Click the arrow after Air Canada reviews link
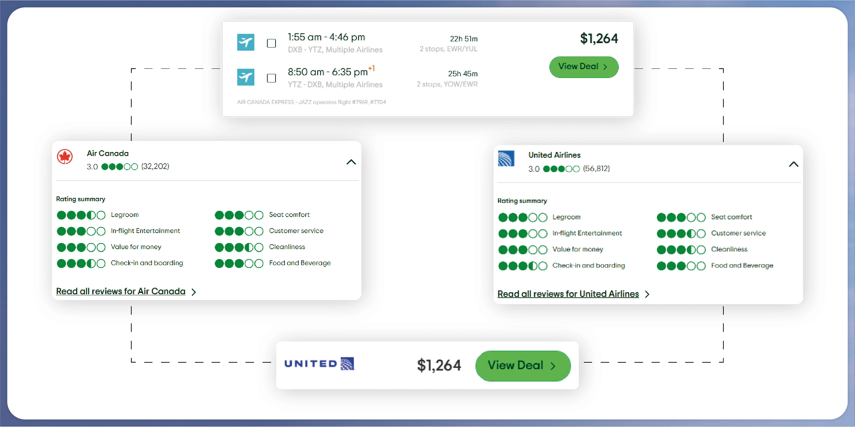Image resolution: width=855 pixels, height=427 pixels. point(194,292)
